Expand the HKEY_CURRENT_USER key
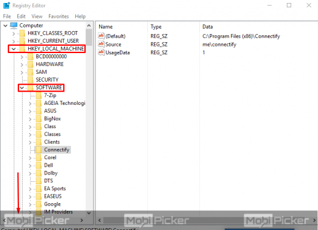The height and width of the screenshot is (230, 318). [13, 41]
